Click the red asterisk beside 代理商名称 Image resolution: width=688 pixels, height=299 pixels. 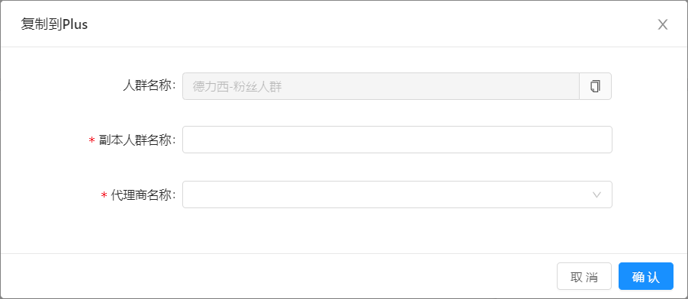click(x=104, y=195)
